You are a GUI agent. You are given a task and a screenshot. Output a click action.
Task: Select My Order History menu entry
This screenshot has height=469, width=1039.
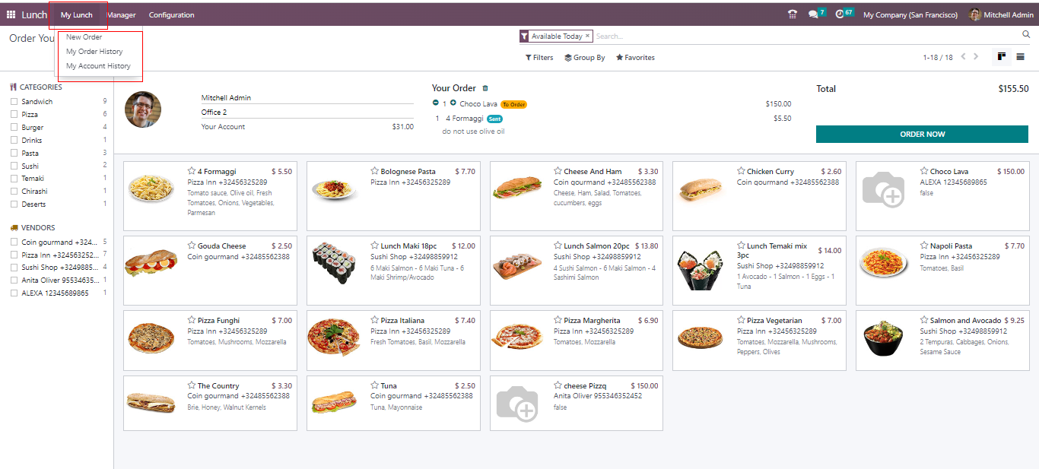point(94,52)
